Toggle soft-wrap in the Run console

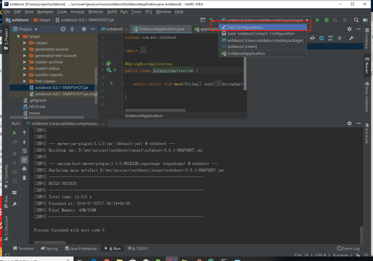pyautogui.click(x=24, y=151)
